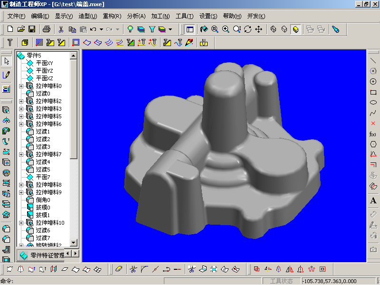The height and width of the screenshot is (285, 380).
Task: Switch to 零件特征管理 tab
Action: point(43,255)
